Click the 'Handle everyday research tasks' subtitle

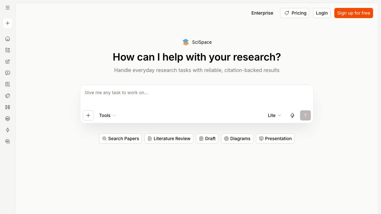[197, 70]
